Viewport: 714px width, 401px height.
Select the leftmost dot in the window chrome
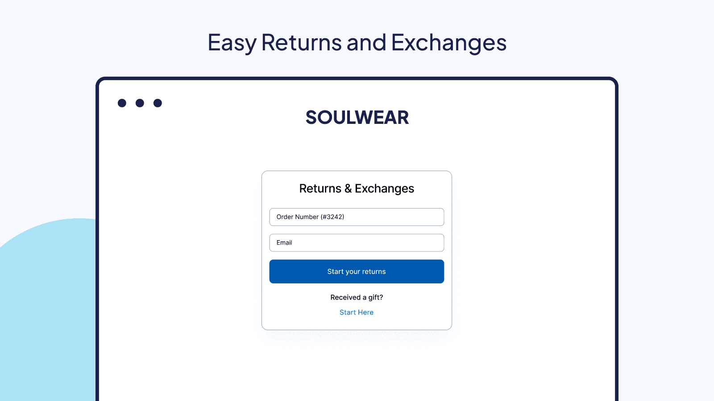pos(122,102)
